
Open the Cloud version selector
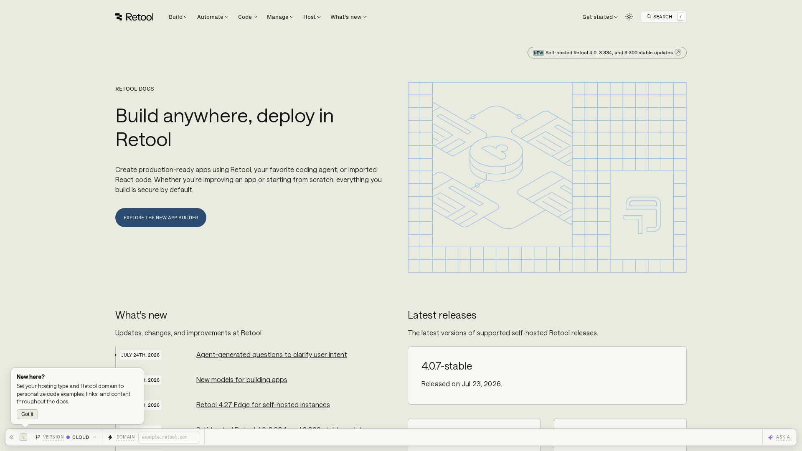point(81,437)
